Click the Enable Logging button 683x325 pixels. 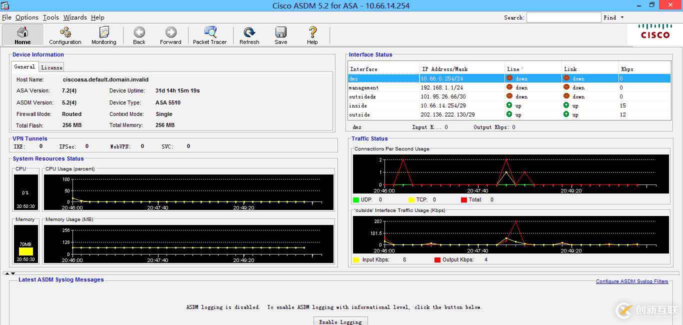(340, 321)
